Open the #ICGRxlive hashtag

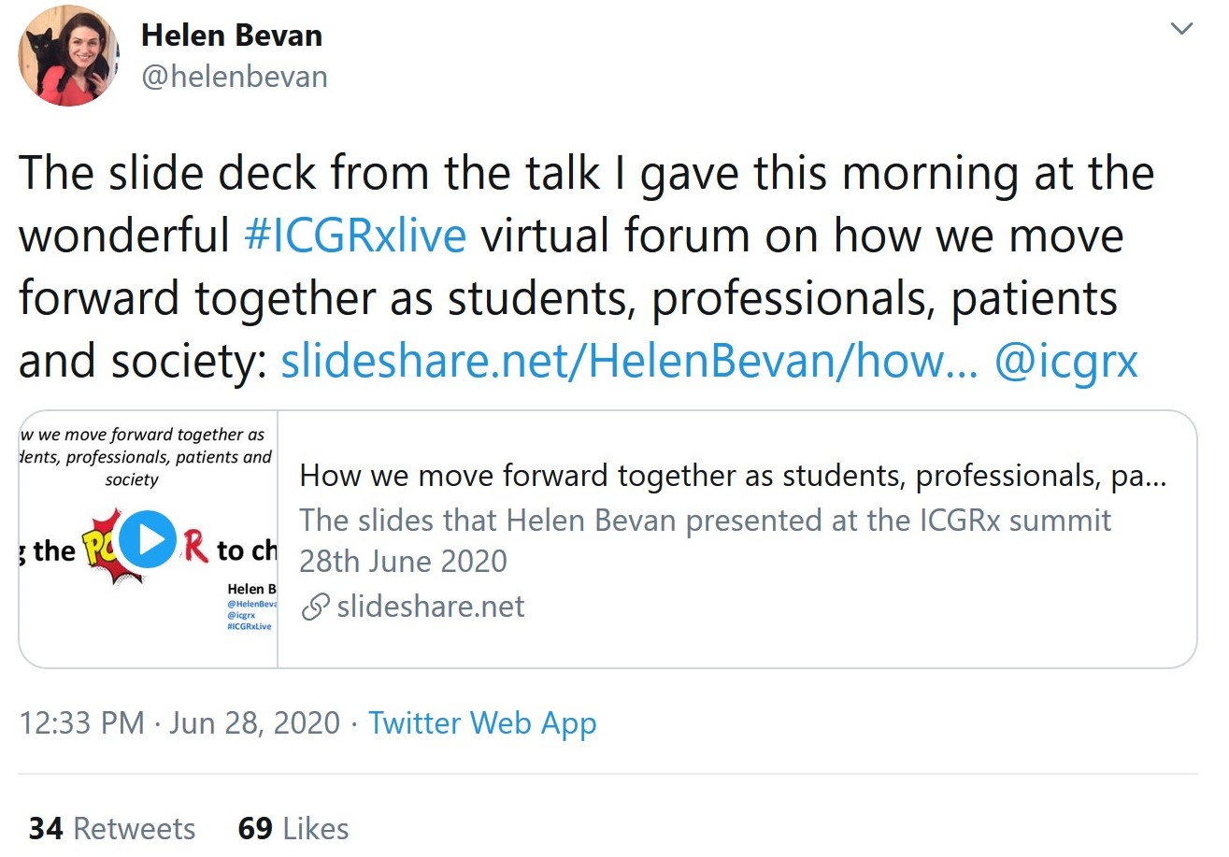(x=354, y=236)
